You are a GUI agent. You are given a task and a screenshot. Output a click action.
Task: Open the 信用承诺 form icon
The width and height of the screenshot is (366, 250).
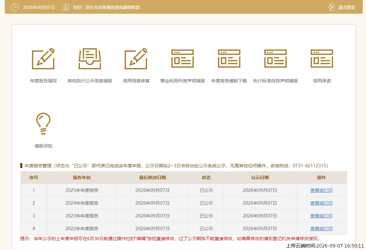pos(322,58)
